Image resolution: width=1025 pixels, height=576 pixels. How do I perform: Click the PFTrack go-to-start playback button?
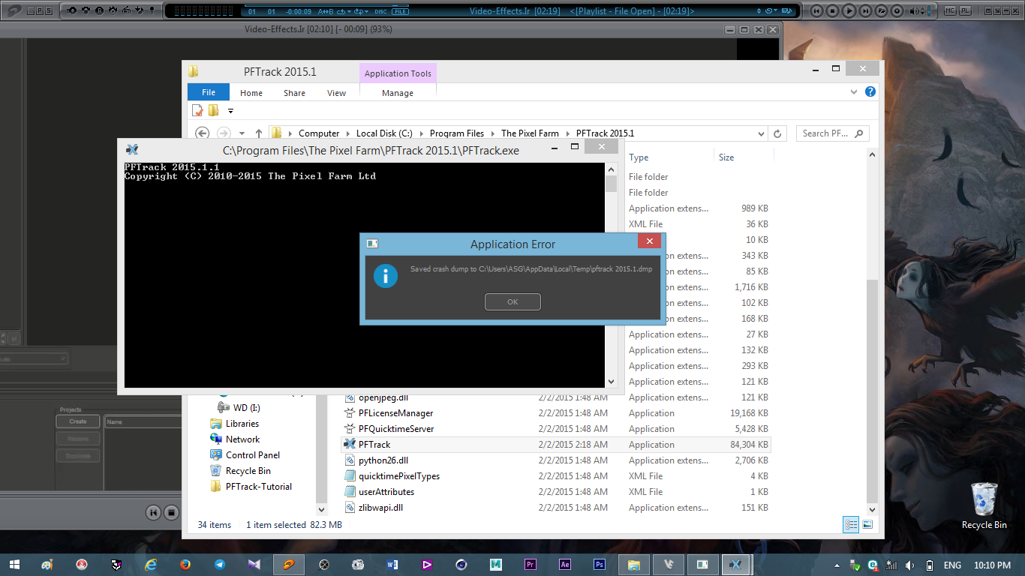[x=153, y=513]
